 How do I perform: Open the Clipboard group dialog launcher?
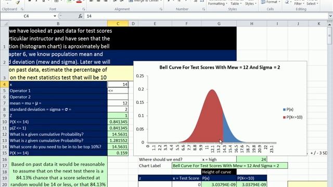22,9
